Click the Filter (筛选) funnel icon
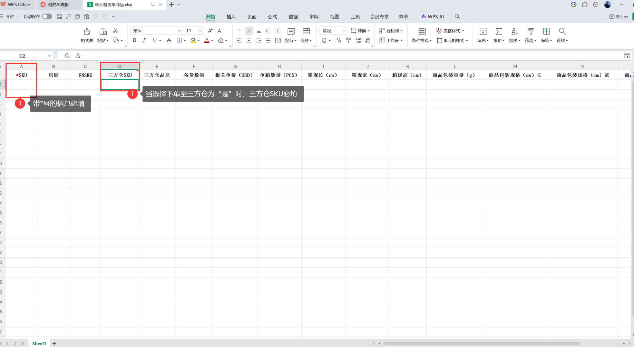 [x=530, y=31]
